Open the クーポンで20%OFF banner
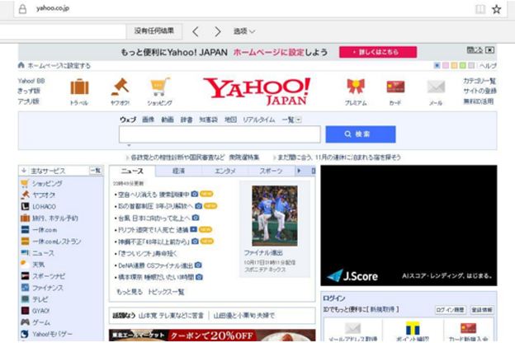Screen dimensions: 515x343 (212, 336)
